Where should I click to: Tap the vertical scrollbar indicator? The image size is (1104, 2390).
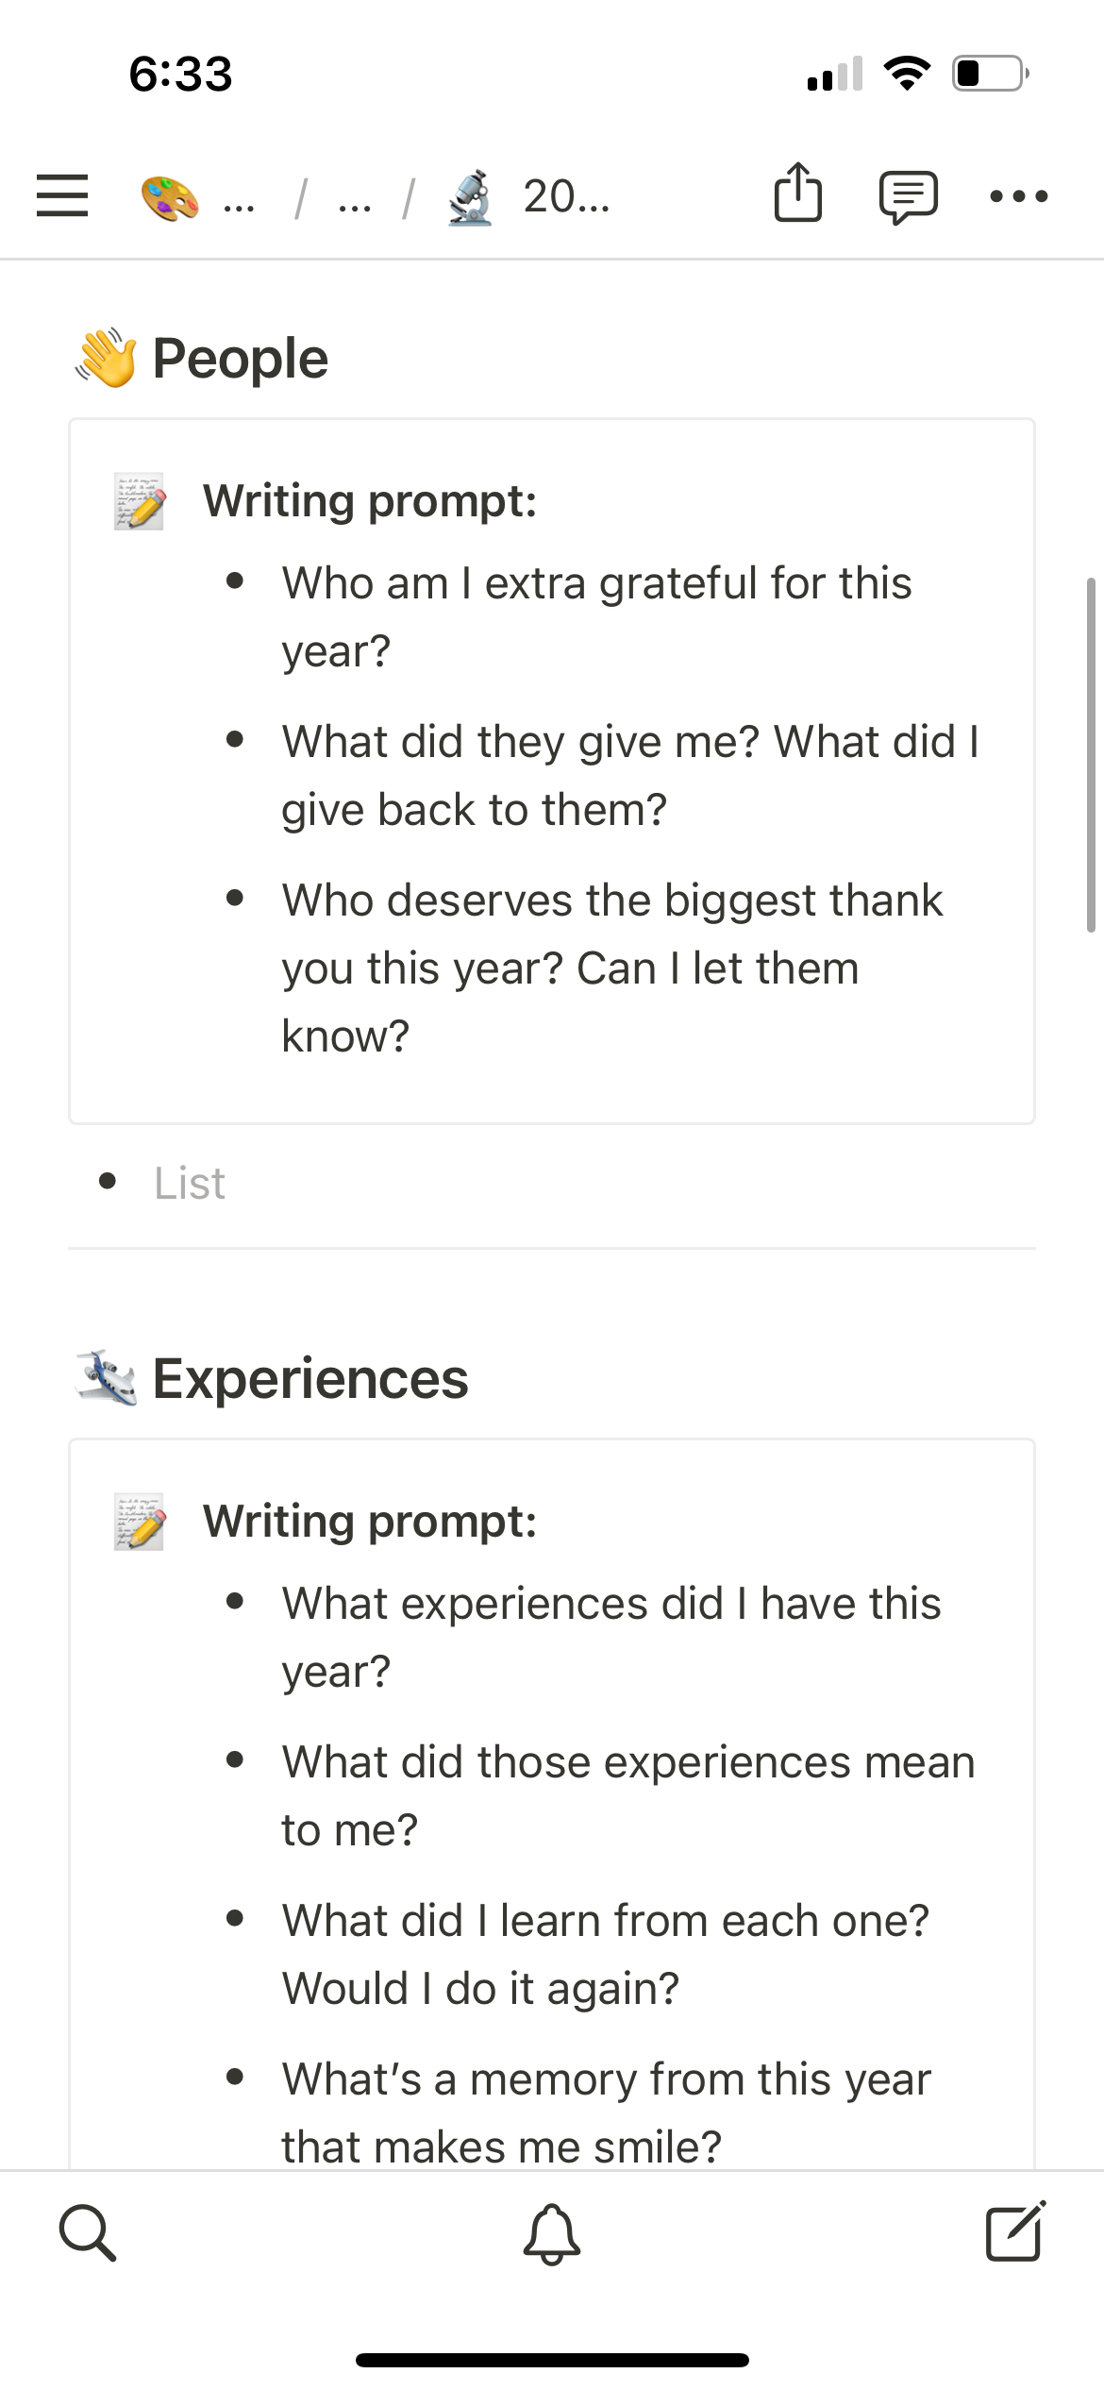(x=1091, y=755)
